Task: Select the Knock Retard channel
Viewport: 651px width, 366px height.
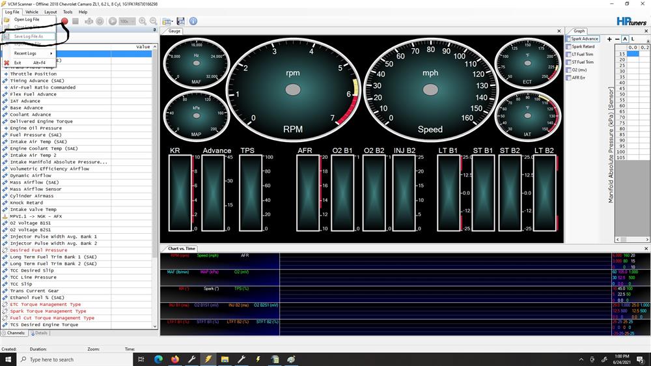Action: [26, 203]
